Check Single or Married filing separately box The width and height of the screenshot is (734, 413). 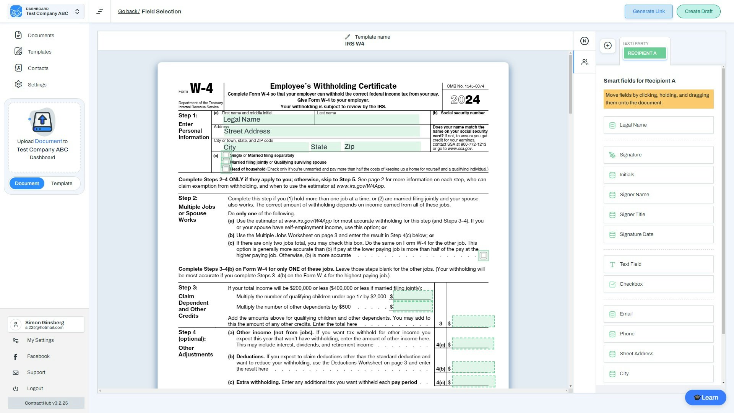click(x=226, y=155)
